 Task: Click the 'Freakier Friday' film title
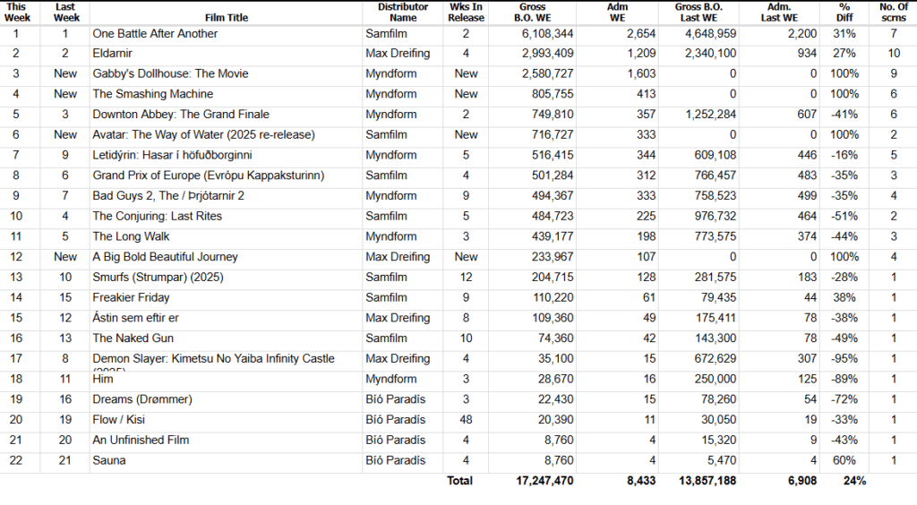131,297
